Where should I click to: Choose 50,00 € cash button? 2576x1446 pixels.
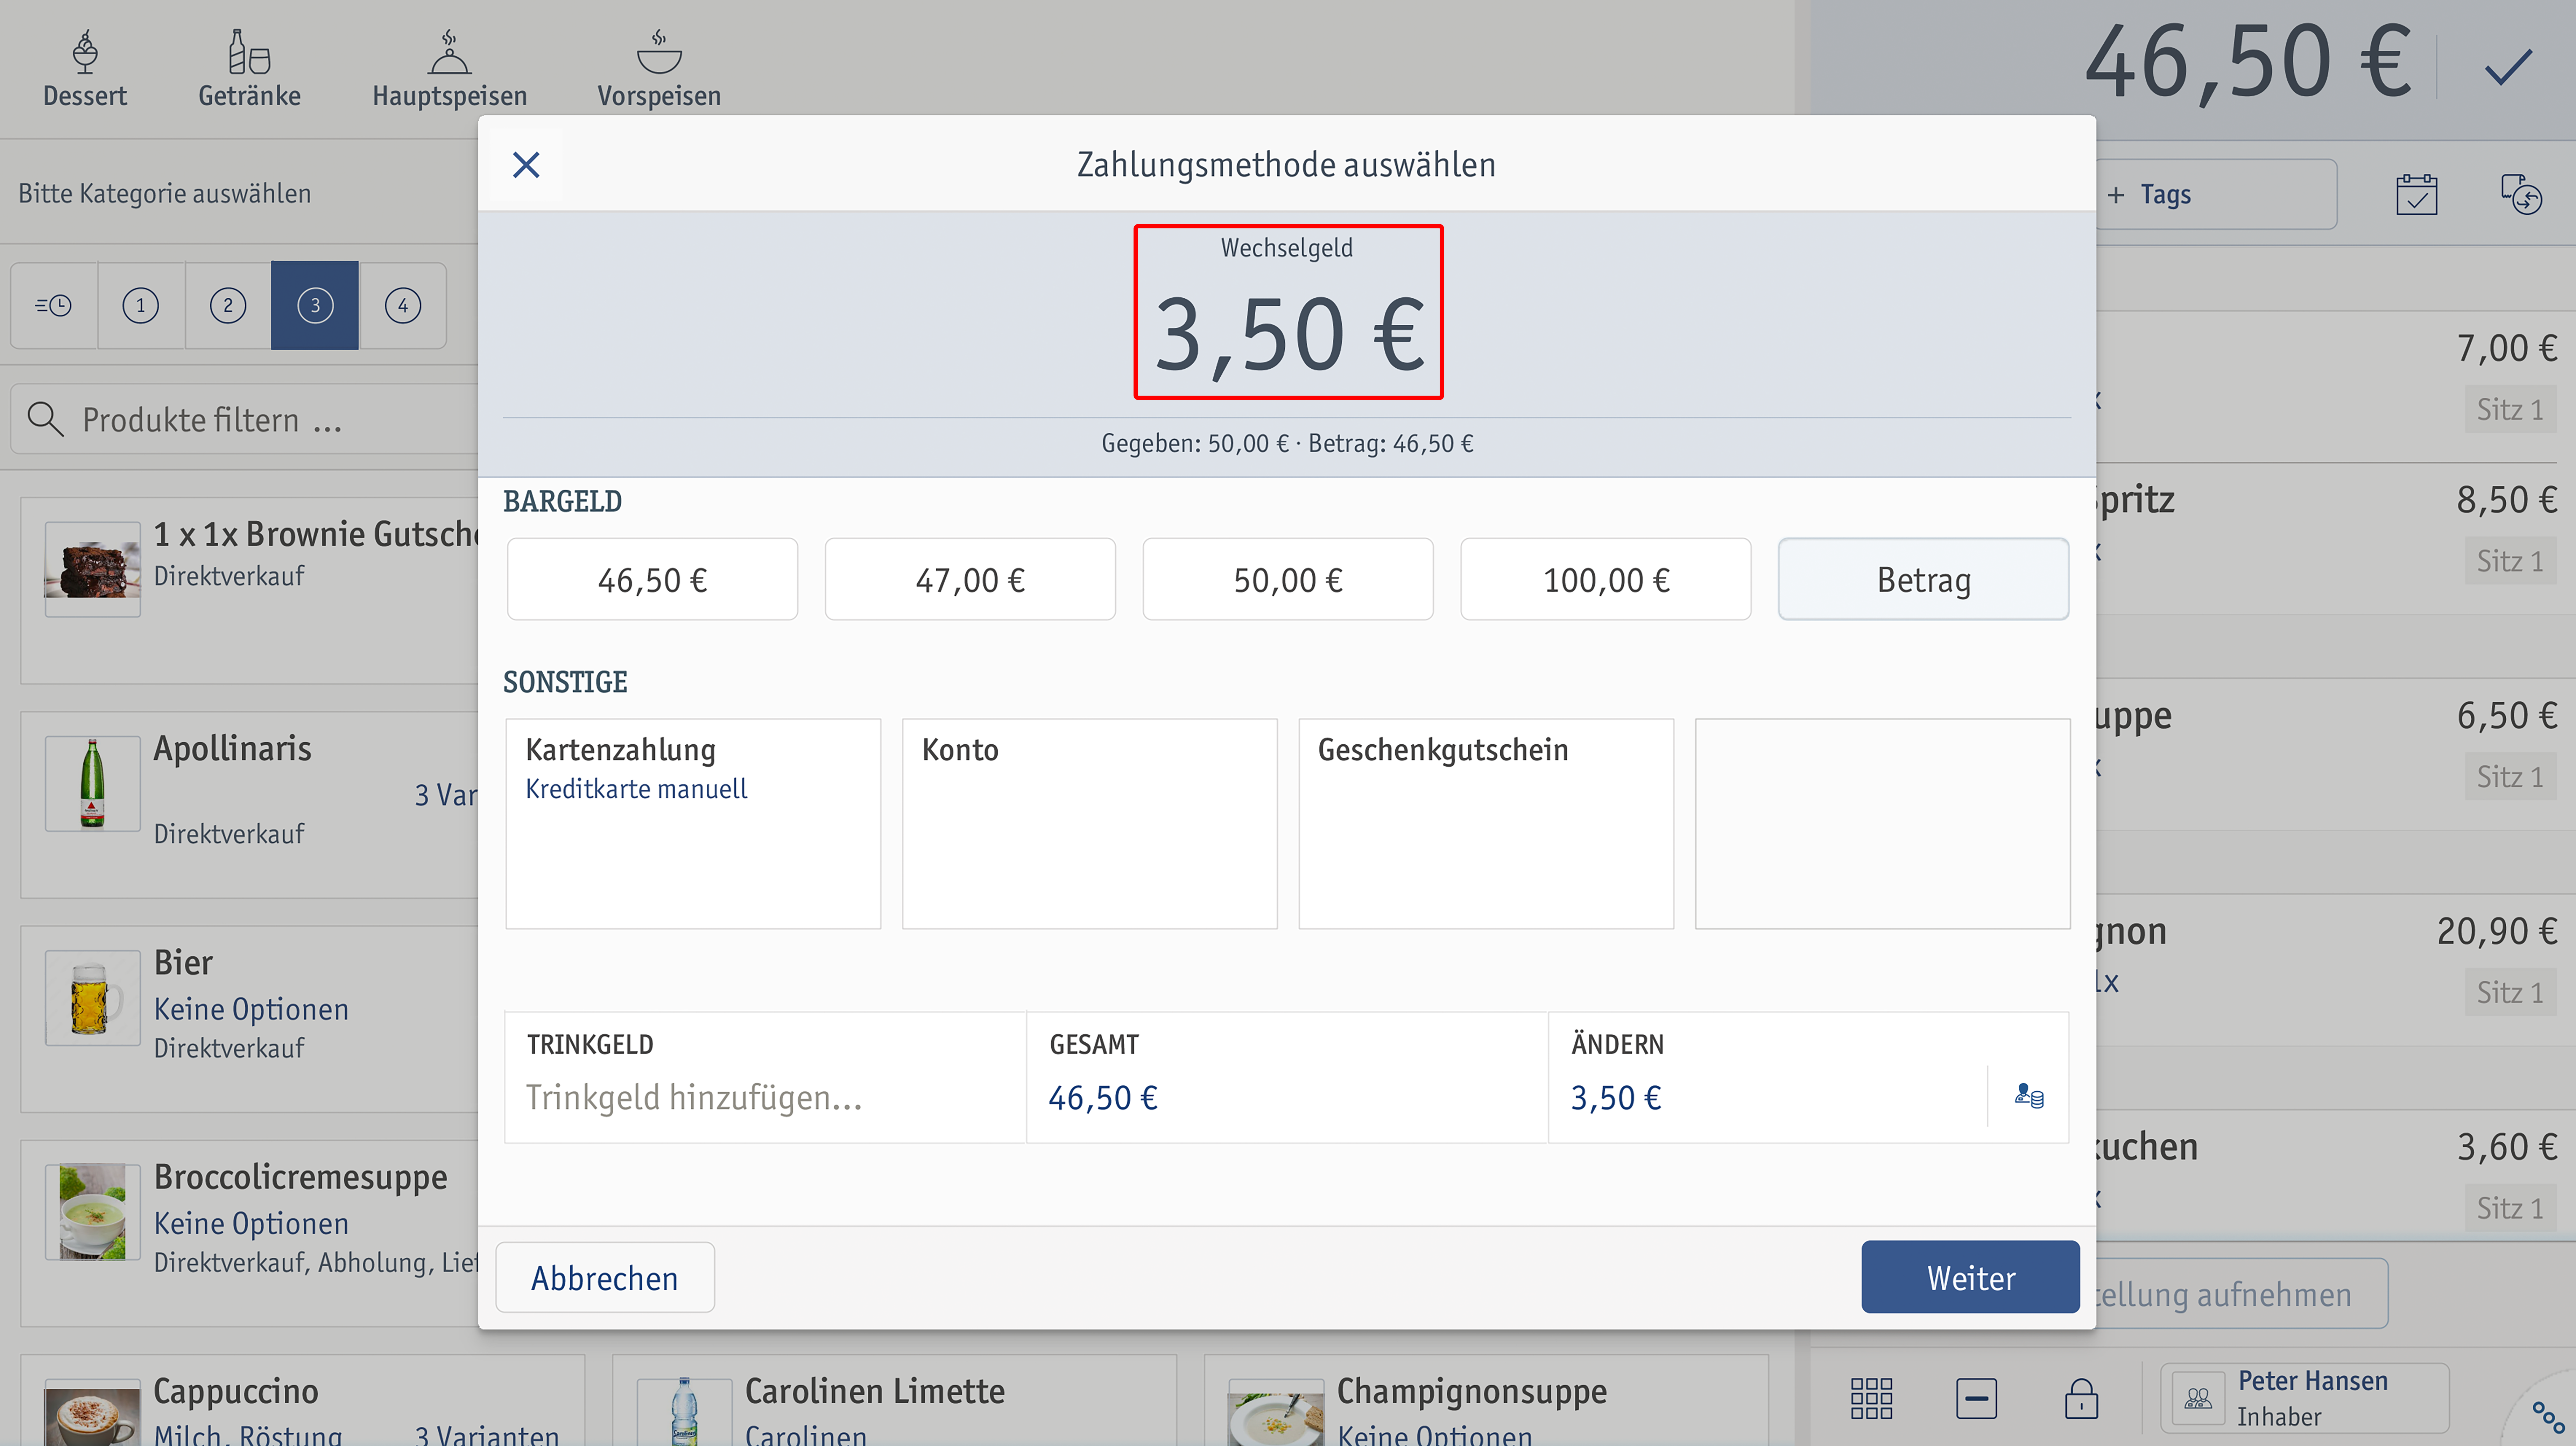tap(1288, 580)
